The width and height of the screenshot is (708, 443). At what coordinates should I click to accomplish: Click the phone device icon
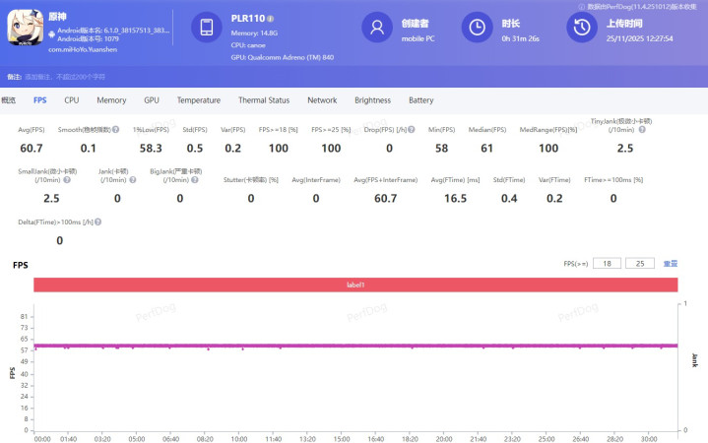(x=207, y=30)
